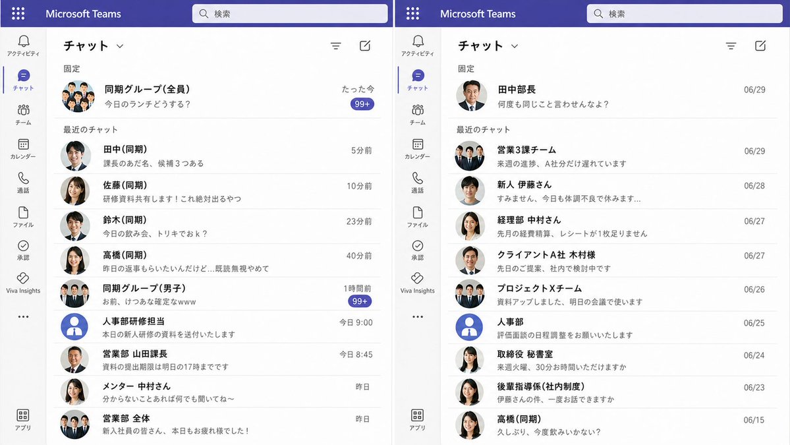Open Viva Insights in right window sidebar

pos(418,283)
